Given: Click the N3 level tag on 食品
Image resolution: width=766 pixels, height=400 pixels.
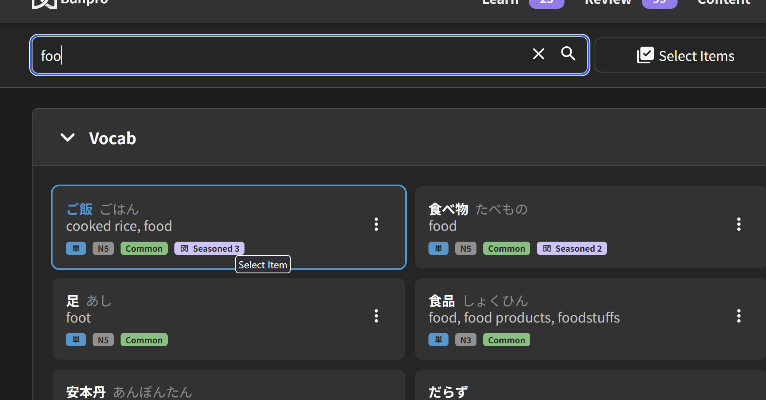Looking at the screenshot, I should pos(466,340).
